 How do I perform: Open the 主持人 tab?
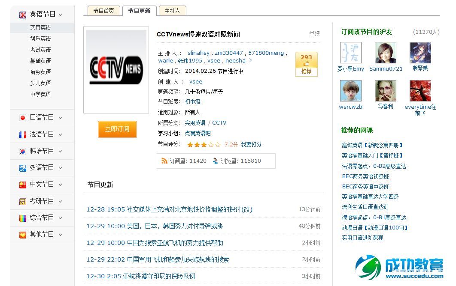click(172, 11)
